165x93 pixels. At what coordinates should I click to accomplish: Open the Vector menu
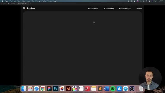click(29, 1)
